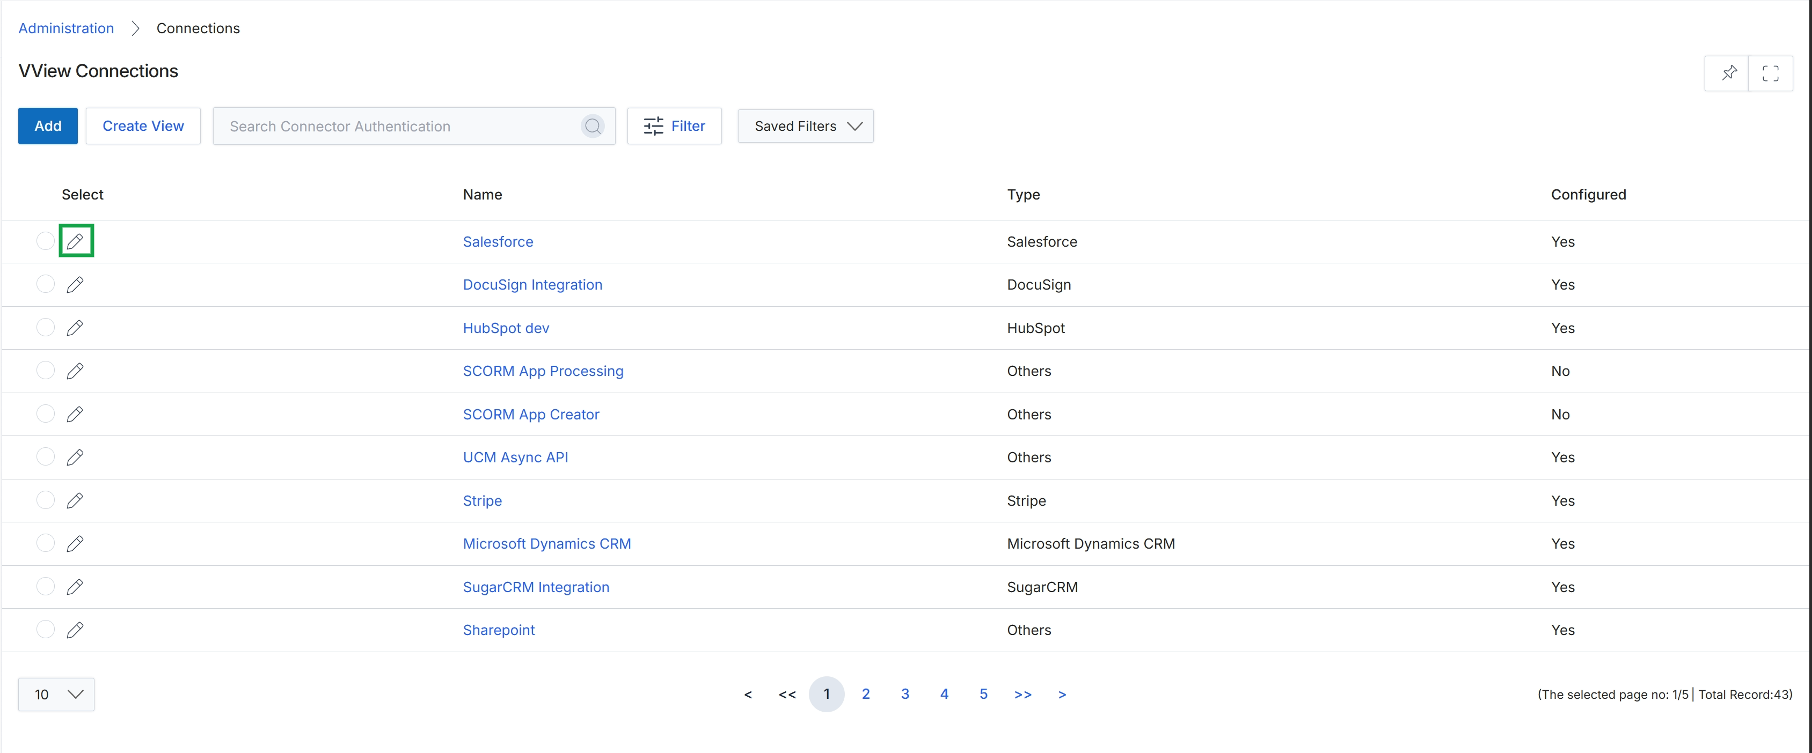1812x753 pixels.
Task: Open SCORM App Creator link
Action: tap(531, 414)
